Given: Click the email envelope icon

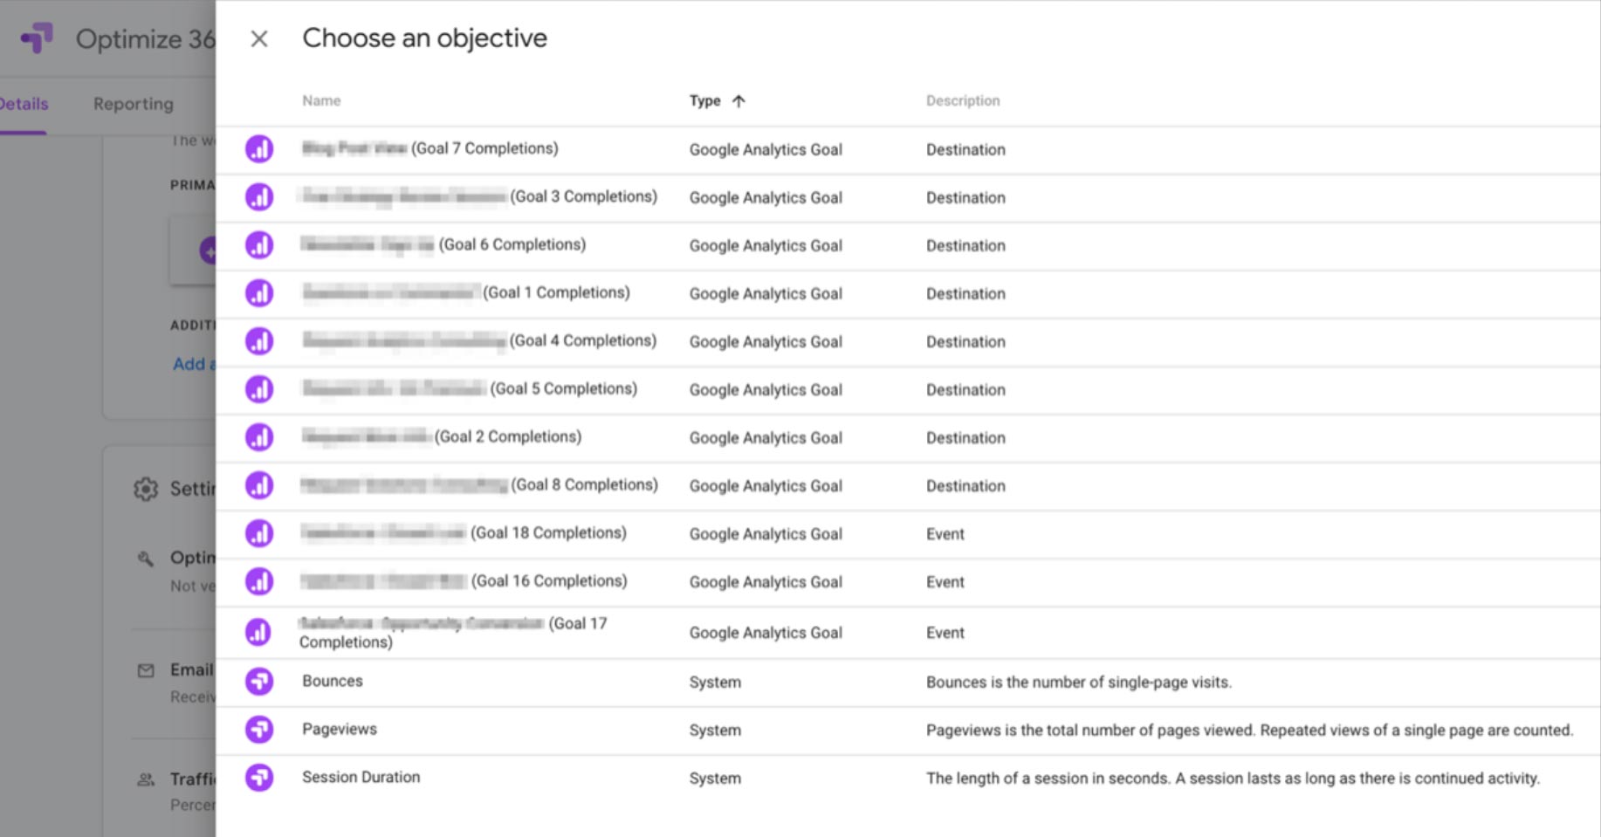Looking at the screenshot, I should 145,670.
